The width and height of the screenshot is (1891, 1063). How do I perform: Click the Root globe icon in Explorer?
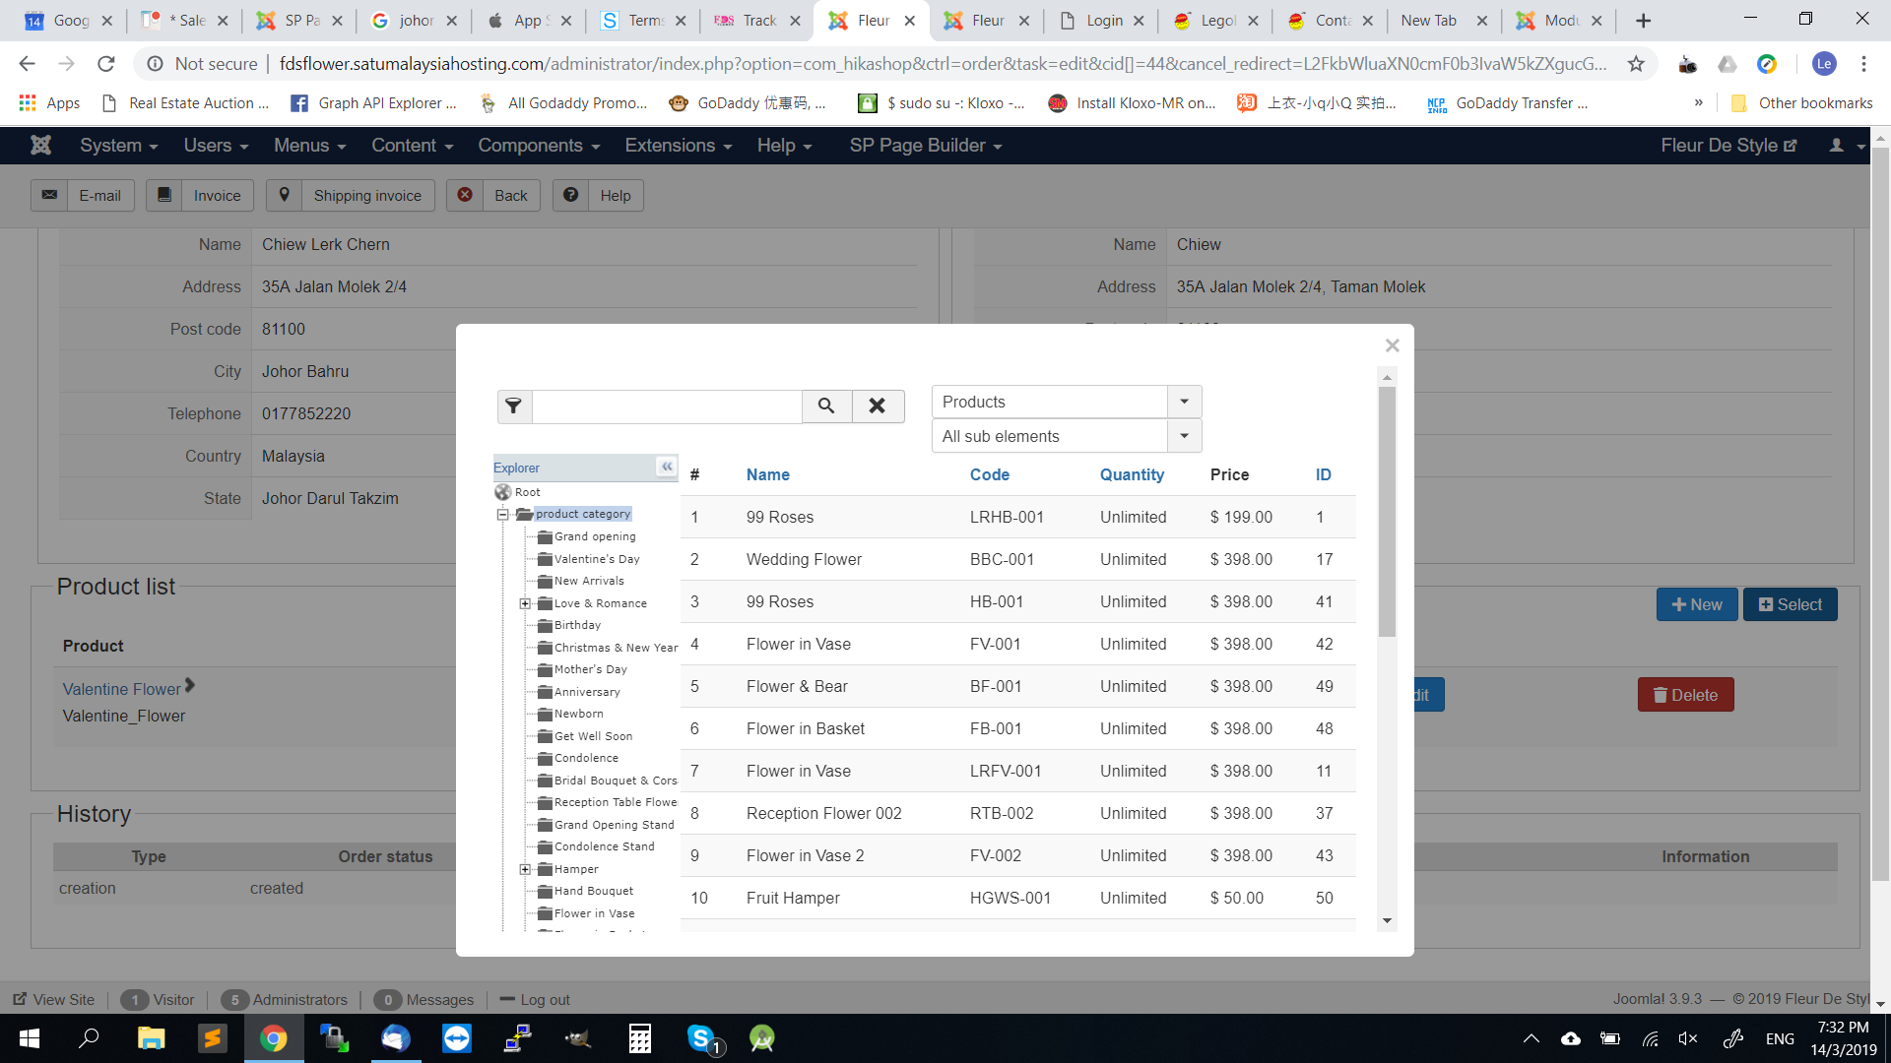(x=503, y=492)
